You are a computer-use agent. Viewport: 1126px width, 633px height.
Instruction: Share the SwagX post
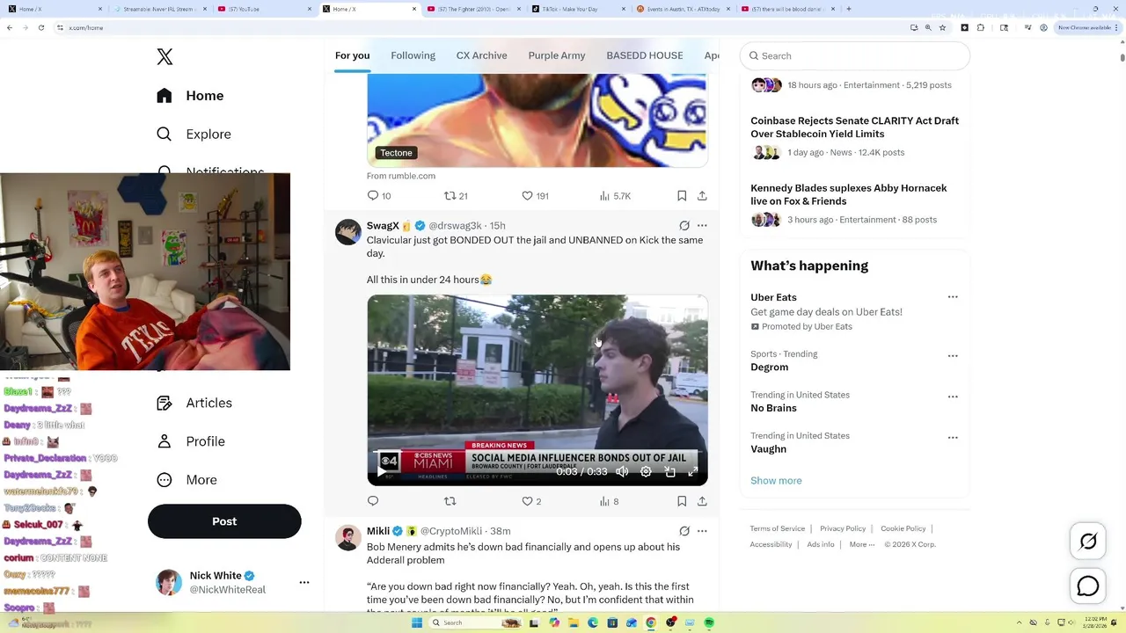point(702,501)
